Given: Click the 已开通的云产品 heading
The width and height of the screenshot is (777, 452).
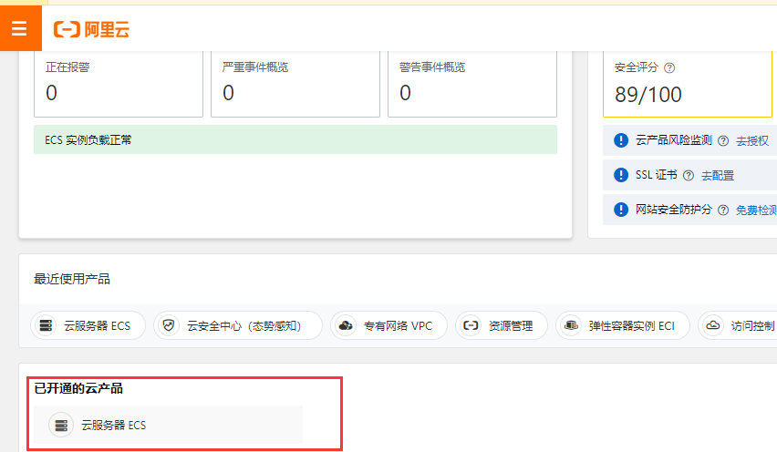Looking at the screenshot, I should [x=78, y=388].
